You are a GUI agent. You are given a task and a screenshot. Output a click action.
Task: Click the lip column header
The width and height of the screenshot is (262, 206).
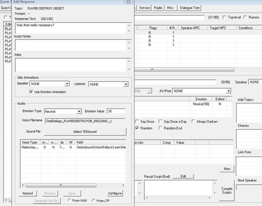(x=62, y=142)
